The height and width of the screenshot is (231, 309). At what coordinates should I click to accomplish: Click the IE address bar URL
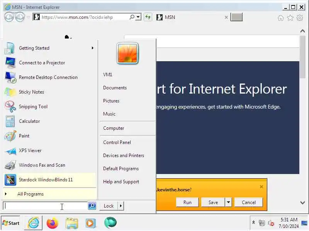(x=77, y=17)
